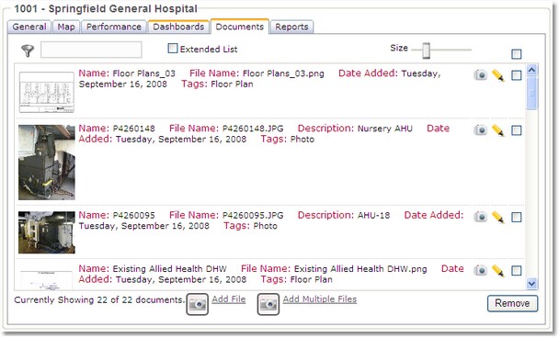Click camera icon beside Add Multiple Files
The height and width of the screenshot is (338, 559).
[268, 304]
